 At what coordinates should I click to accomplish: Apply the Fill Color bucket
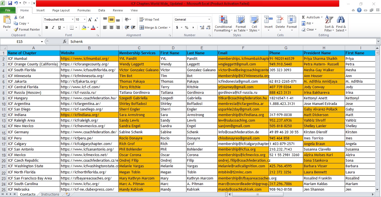pyautogui.click(x=84, y=28)
